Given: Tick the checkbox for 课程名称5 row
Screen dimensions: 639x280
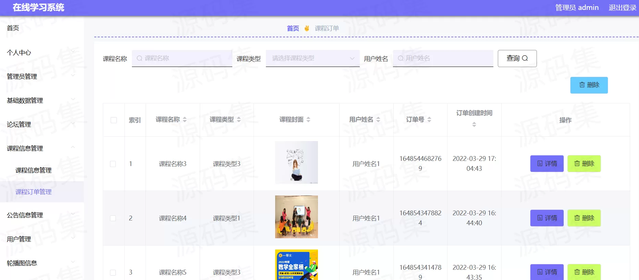Looking at the screenshot, I should click(113, 272).
